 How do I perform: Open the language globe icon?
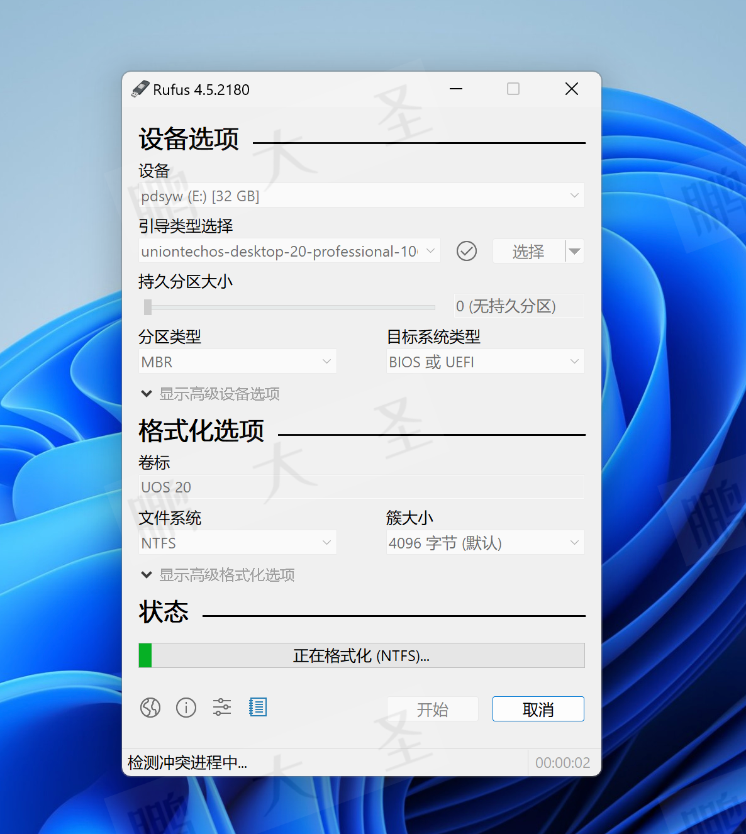point(150,708)
